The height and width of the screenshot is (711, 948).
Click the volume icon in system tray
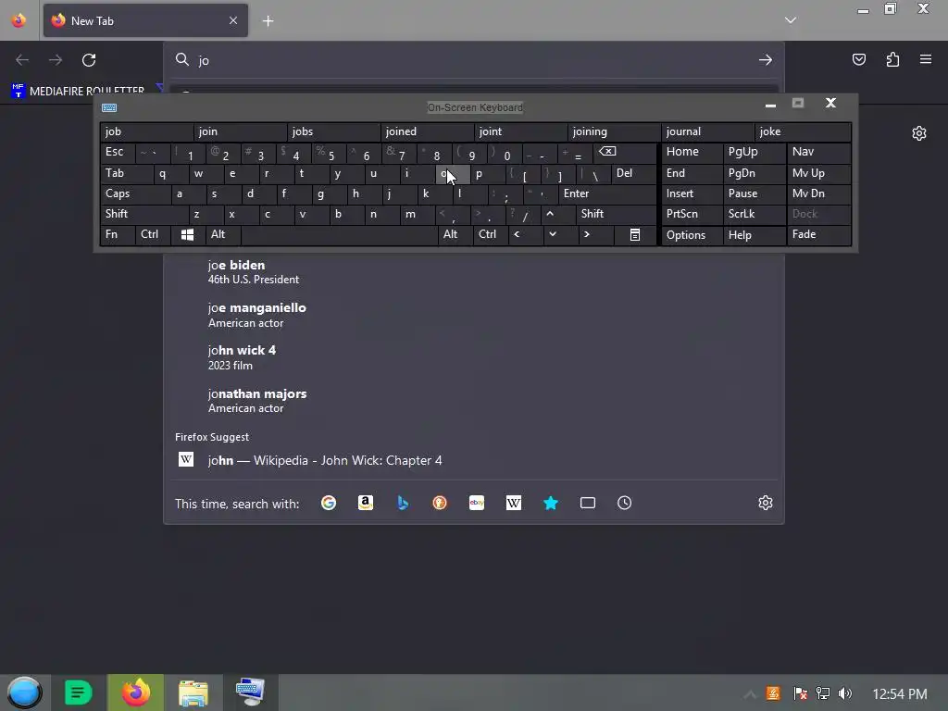(844, 693)
